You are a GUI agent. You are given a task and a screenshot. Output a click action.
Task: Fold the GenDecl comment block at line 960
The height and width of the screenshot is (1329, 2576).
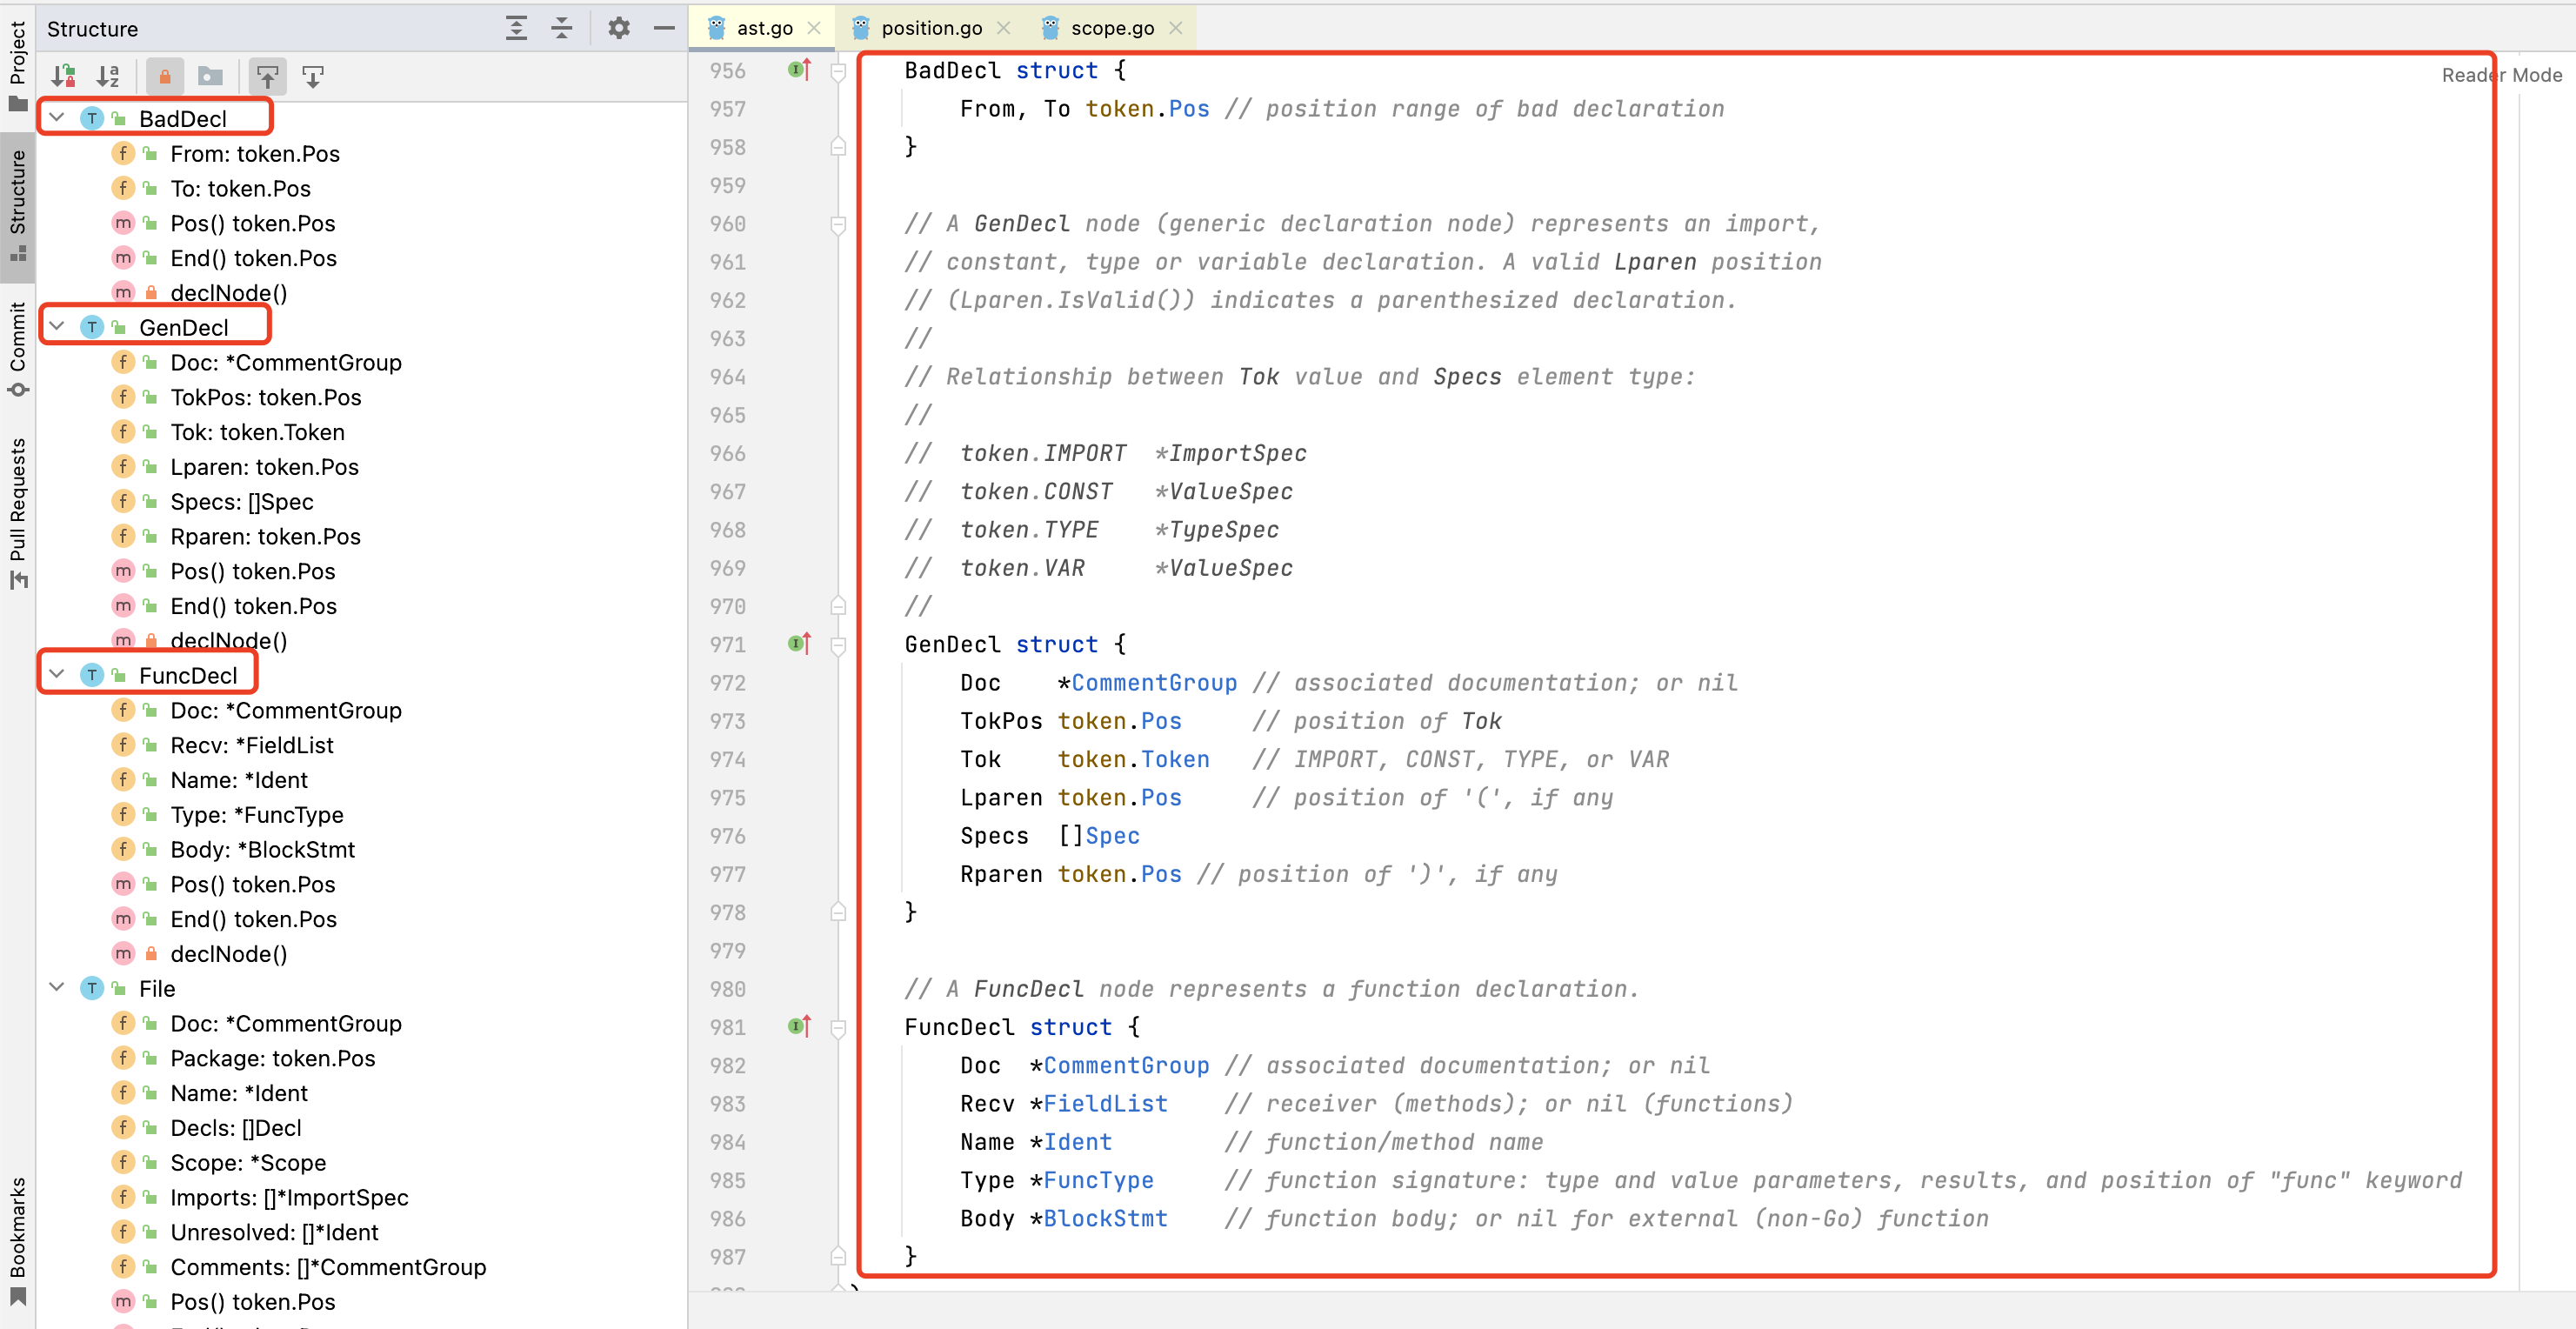coord(838,224)
